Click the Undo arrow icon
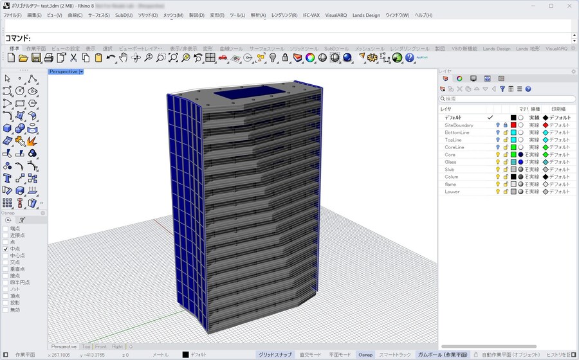 click(x=111, y=58)
